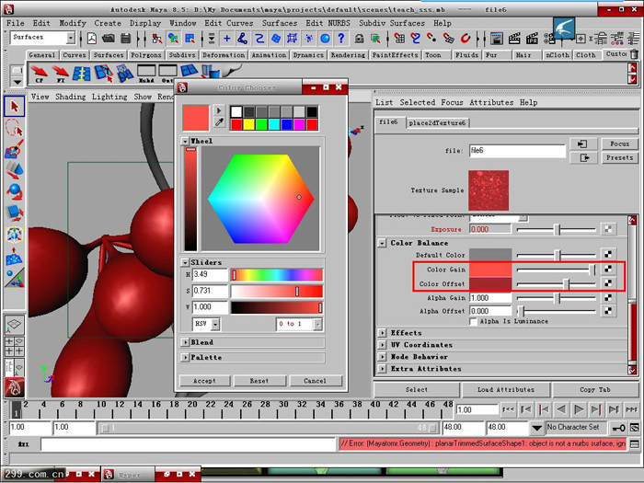Expand the Node Behavior section
Viewport: 644px width, 483px height.
(382, 357)
